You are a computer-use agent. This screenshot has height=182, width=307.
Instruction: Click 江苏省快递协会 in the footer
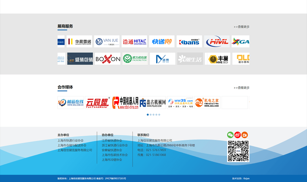click(x=112, y=141)
